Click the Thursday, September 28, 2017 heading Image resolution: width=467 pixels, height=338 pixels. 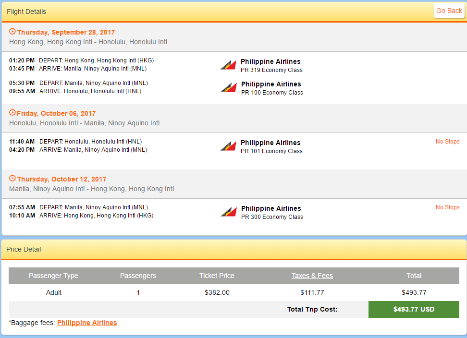66,32
